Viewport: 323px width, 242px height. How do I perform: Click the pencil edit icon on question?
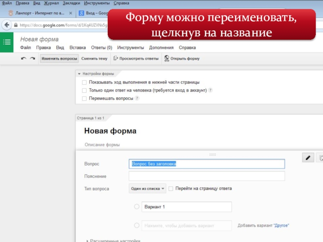308,158
